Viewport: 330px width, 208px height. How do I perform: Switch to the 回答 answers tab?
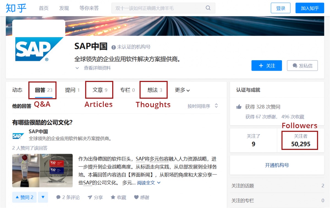pos(44,90)
